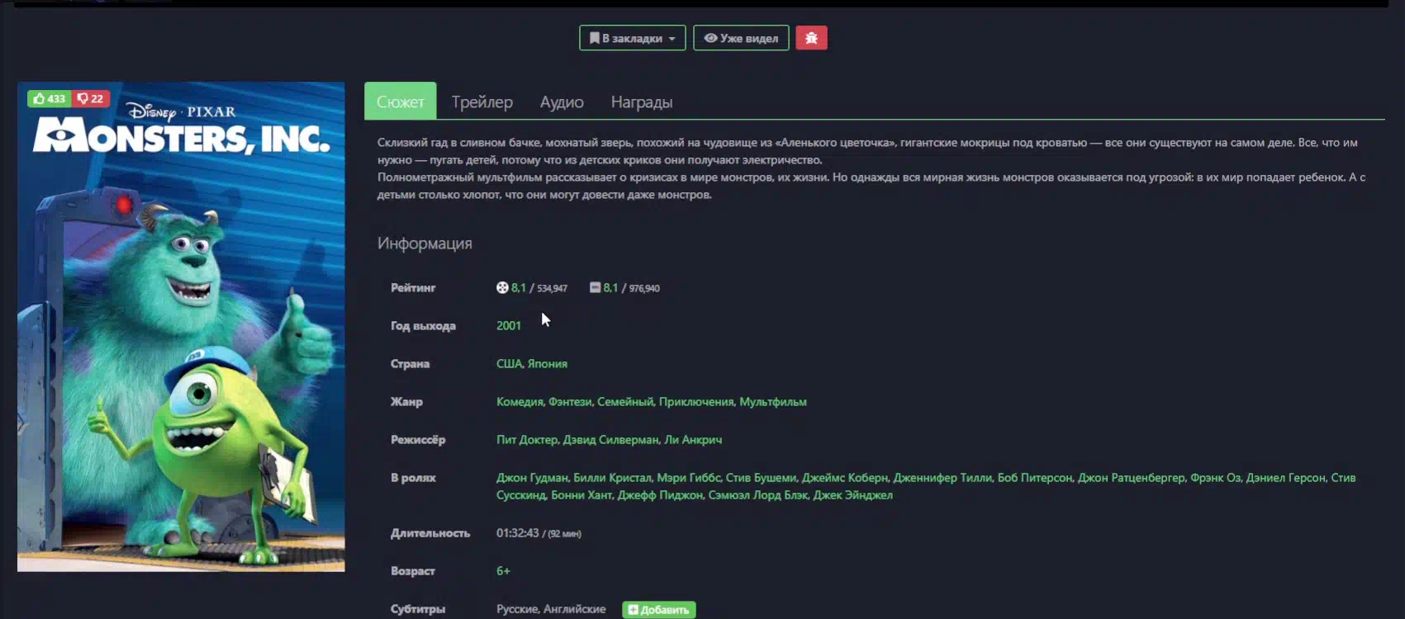Click the subtitles value 'Русские, Английские'
Image resolution: width=1405 pixels, height=619 pixels.
[x=551, y=609]
